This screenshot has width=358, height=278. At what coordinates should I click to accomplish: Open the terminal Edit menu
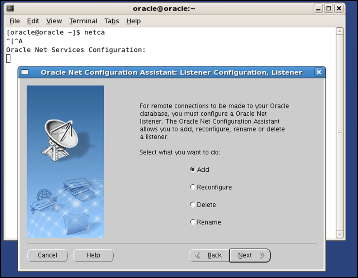pyautogui.click(x=33, y=21)
